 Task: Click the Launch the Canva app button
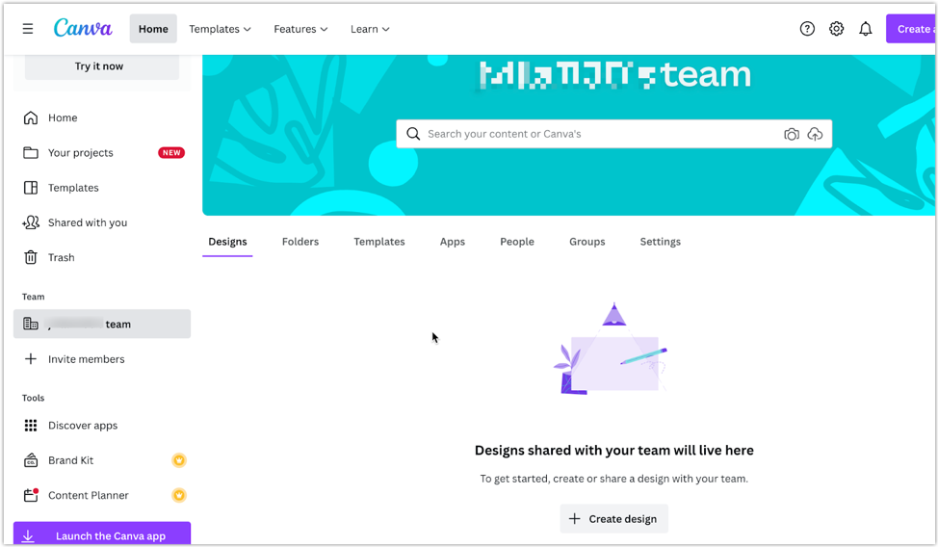(x=102, y=534)
